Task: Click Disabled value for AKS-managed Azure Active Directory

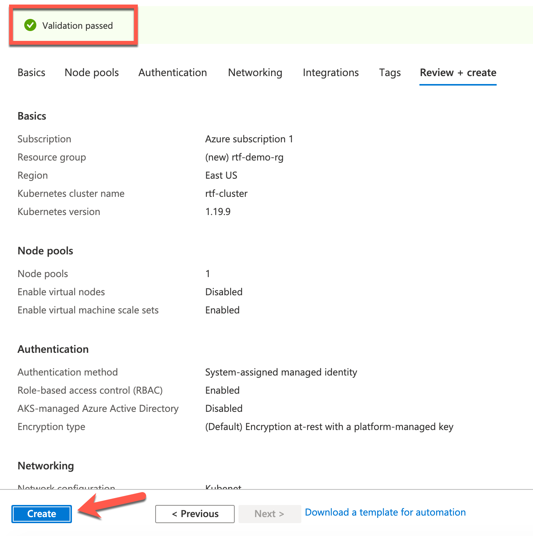Action: coord(224,408)
